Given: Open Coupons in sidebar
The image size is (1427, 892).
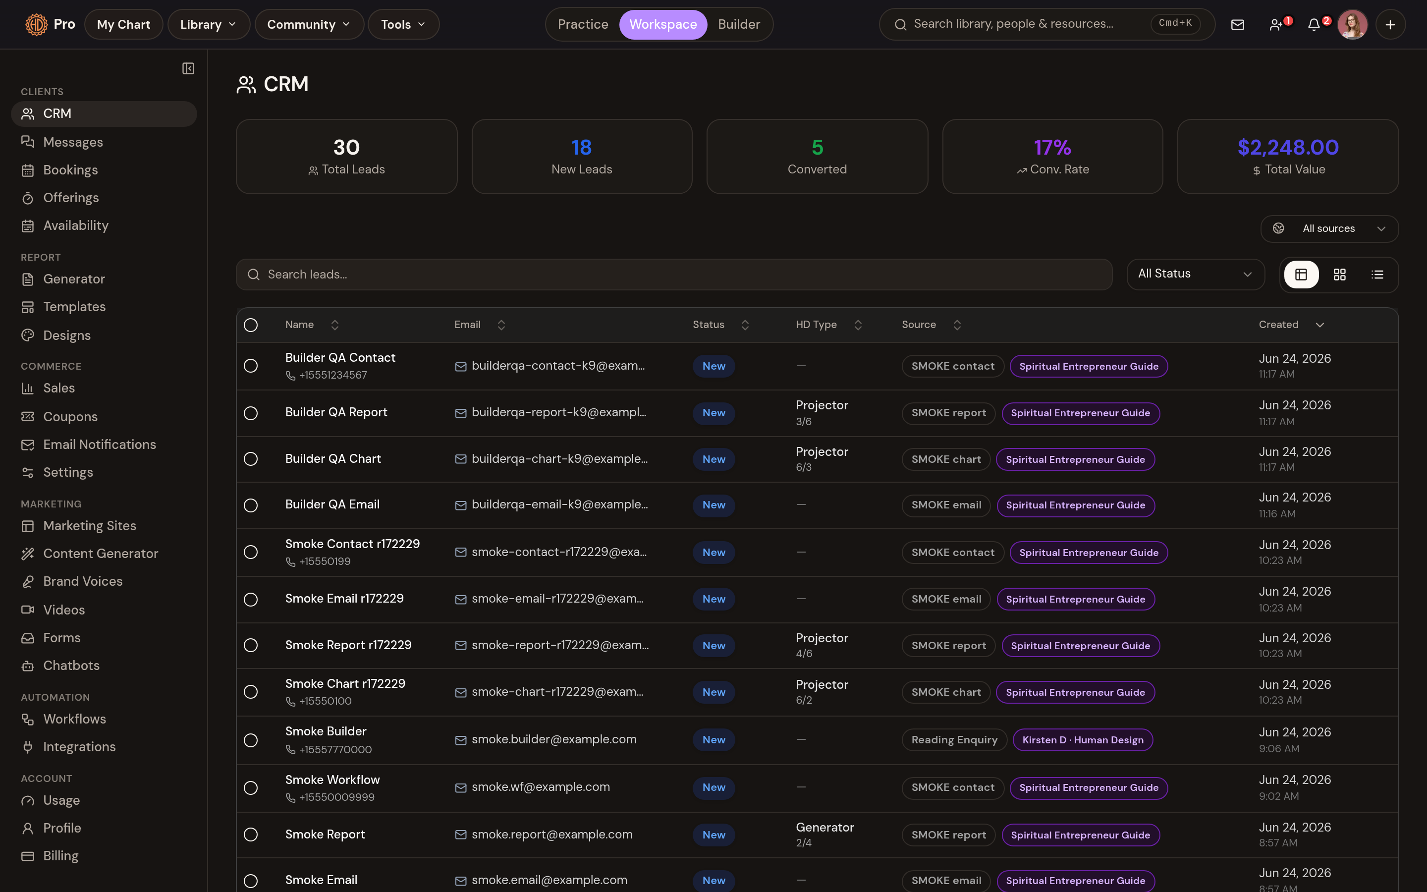Looking at the screenshot, I should [104, 416].
